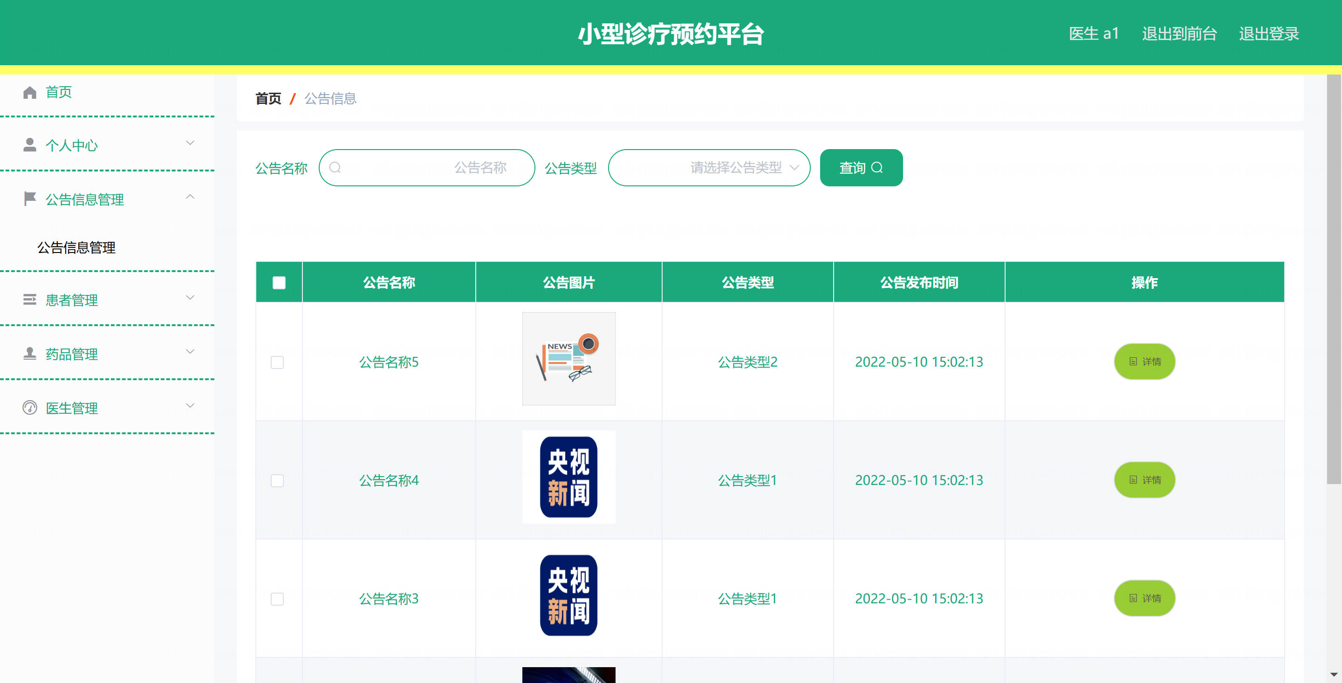
Task: Click the 公告名称 input field
Action: [427, 168]
